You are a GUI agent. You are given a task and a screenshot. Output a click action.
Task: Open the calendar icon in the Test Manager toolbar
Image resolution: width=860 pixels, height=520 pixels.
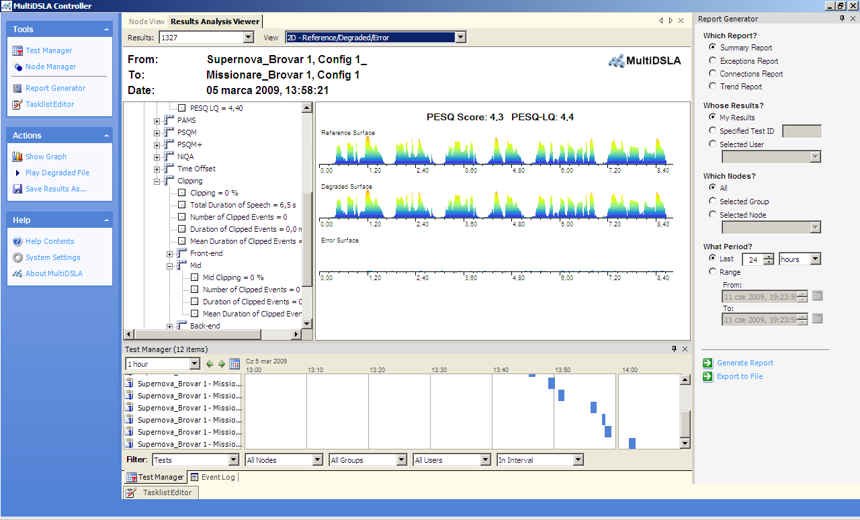click(x=234, y=364)
